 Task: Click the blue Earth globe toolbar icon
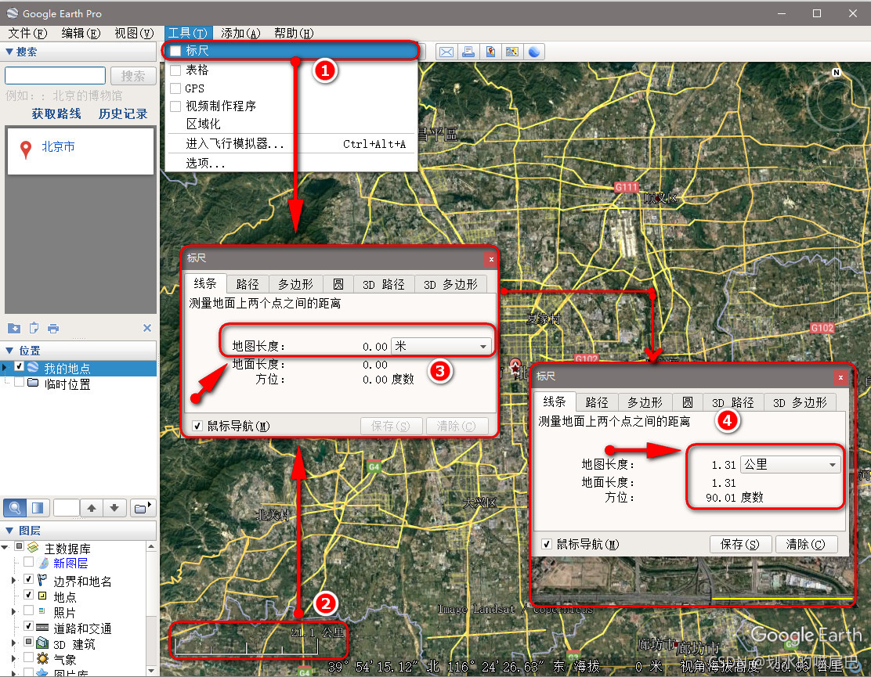point(534,52)
